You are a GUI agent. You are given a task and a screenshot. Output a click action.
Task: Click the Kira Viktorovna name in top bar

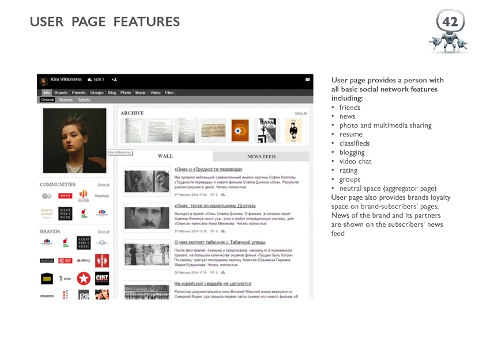pyautogui.click(x=66, y=79)
